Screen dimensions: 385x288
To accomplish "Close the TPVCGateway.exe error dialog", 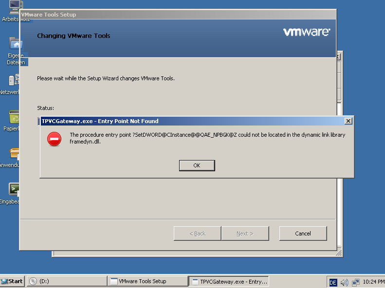I will coord(348,121).
